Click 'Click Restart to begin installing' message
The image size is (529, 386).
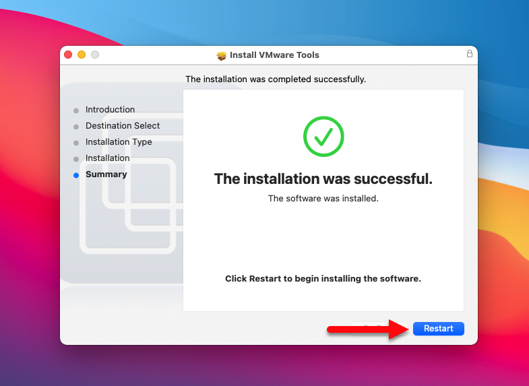(323, 279)
